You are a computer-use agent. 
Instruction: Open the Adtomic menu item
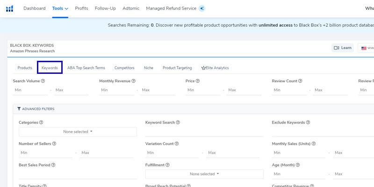click(131, 8)
